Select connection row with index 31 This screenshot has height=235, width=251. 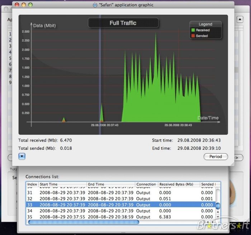[x=121, y=193]
